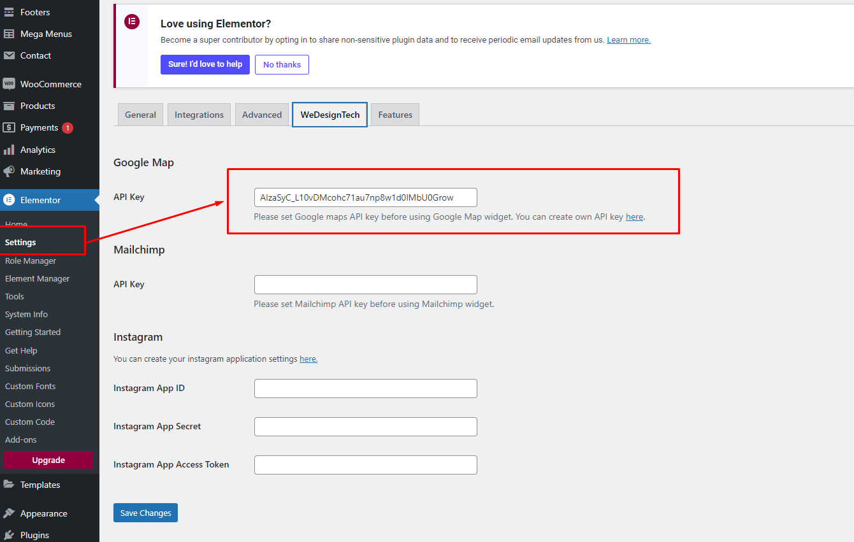This screenshot has width=854, height=542.
Task: Open Role Manager submenu
Action: point(31,260)
